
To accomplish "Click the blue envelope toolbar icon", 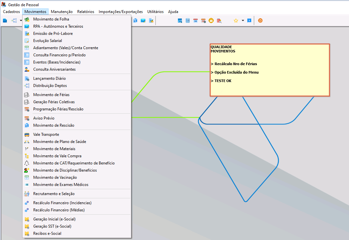I will pyautogui.click(x=143, y=21).
